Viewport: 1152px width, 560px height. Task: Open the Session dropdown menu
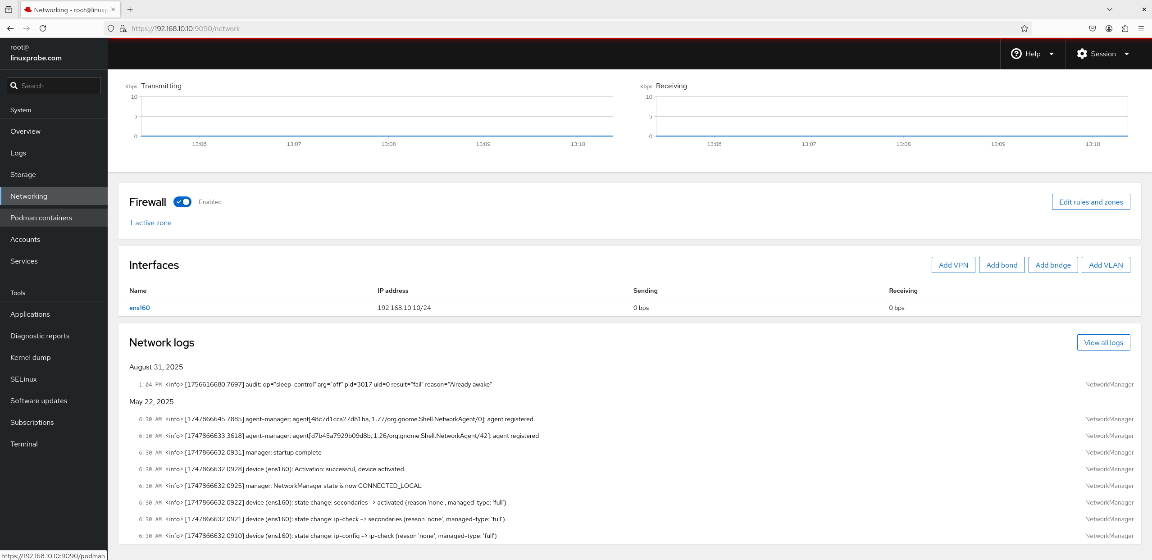tap(1102, 54)
